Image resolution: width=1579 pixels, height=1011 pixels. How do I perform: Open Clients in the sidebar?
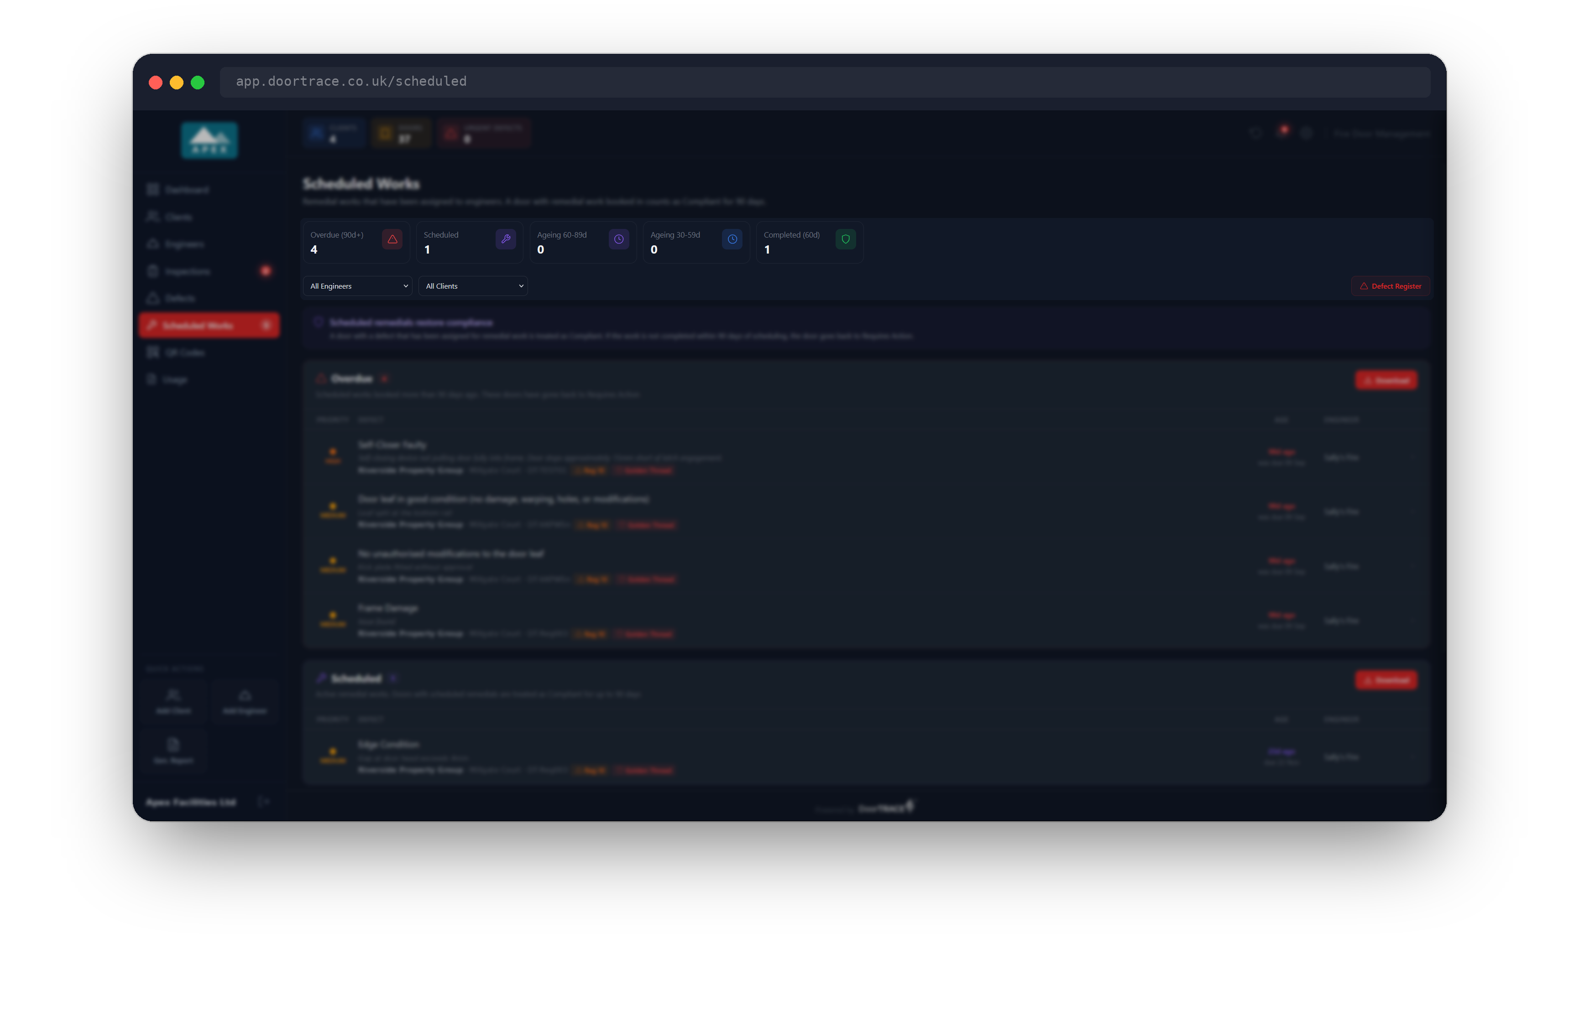click(x=209, y=217)
